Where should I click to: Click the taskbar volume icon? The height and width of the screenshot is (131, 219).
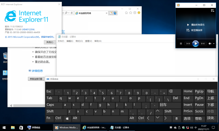pyautogui.click(x=191, y=127)
